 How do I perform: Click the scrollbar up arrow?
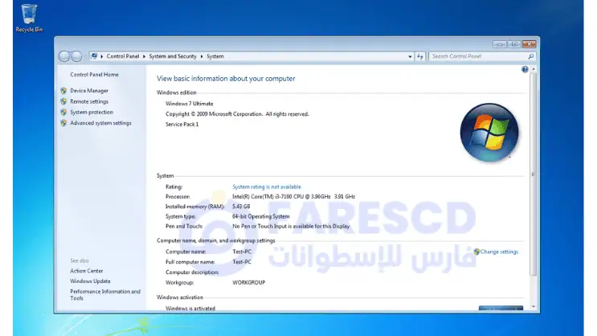533,69
